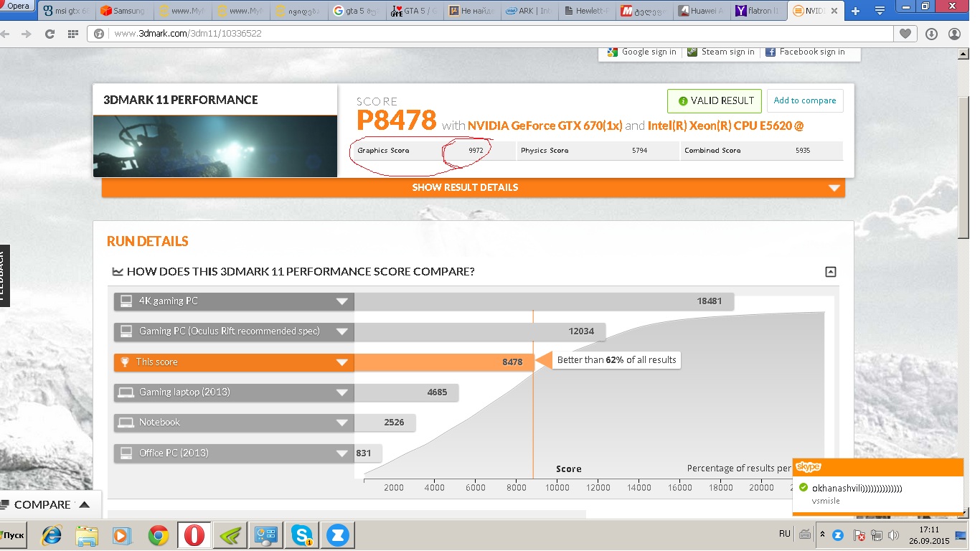Image resolution: width=980 pixels, height=551 pixels.
Task: Click the Action Center flag tray icon
Action: click(x=859, y=535)
